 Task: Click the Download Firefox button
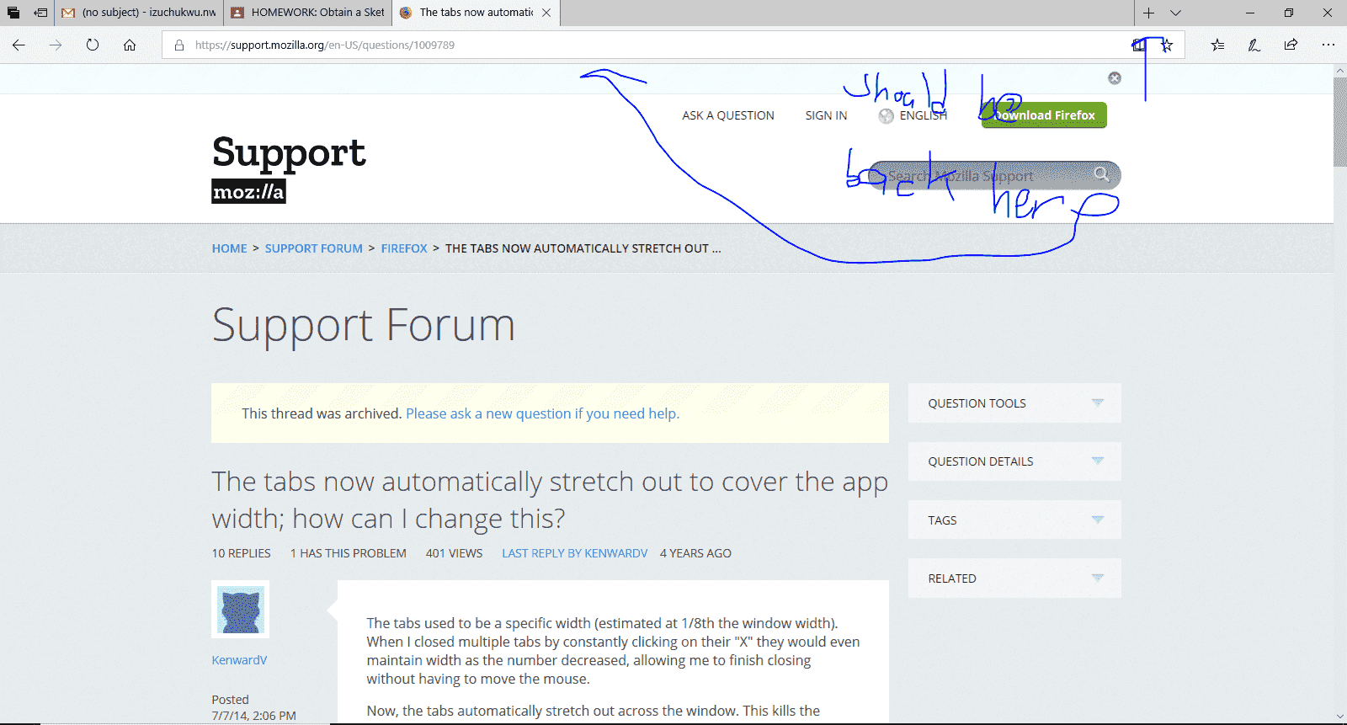(1044, 115)
